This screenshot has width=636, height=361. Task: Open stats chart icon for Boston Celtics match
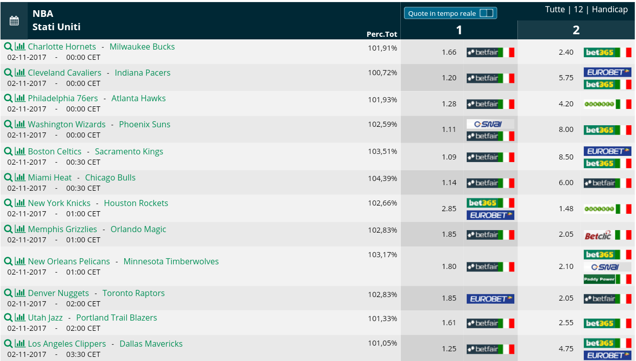[20, 151]
